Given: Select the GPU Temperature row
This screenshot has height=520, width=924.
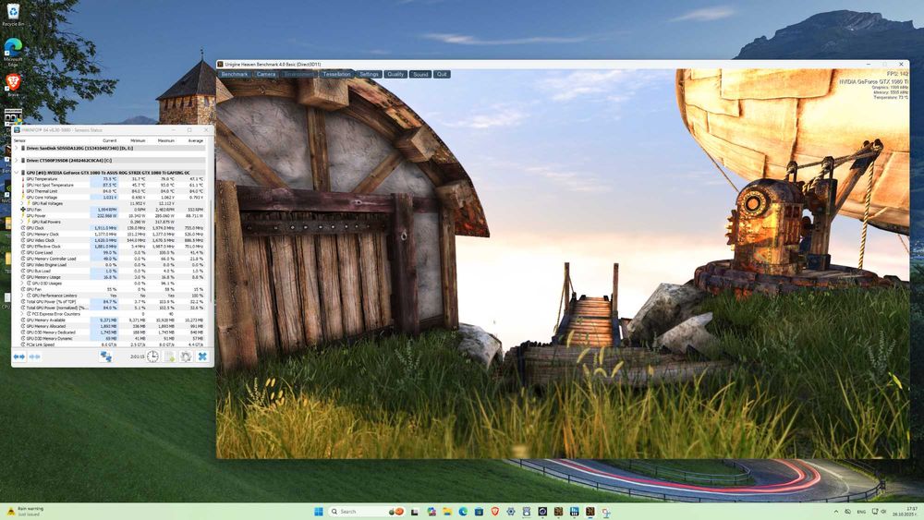Looking at the screenshot, I should pyautogui.click(x=112, y=179).
